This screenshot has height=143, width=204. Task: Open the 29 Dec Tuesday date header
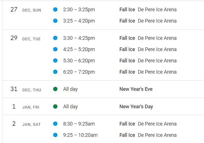click(x=26, y=38)
